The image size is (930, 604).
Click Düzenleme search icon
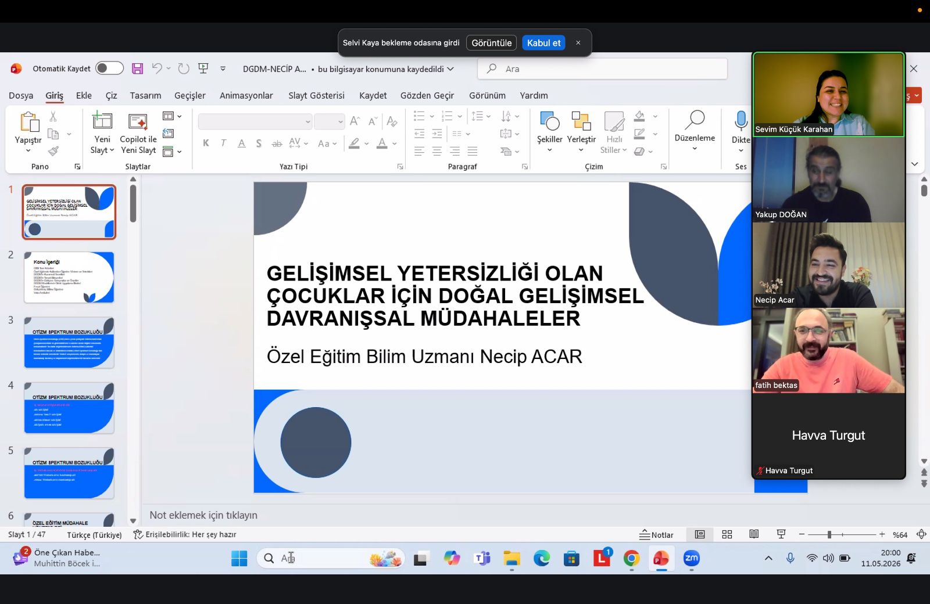(x=695, y=120)
